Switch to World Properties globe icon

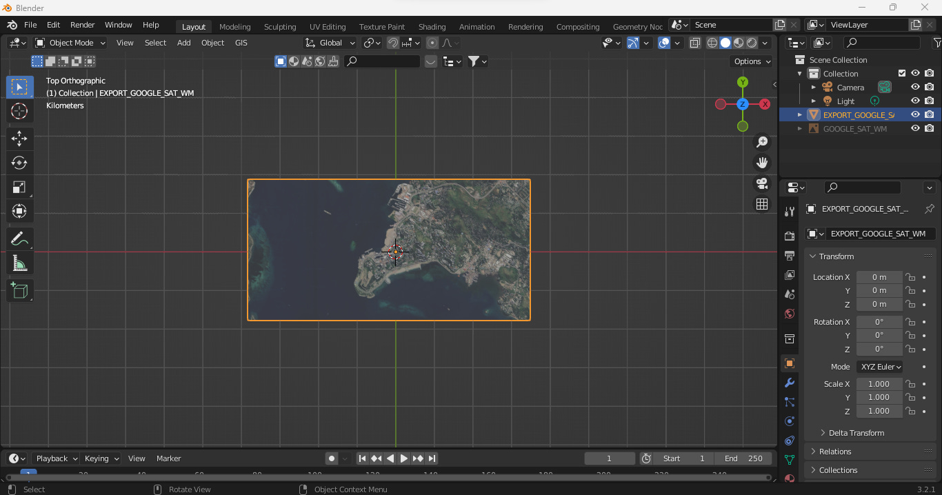[790, 314]
